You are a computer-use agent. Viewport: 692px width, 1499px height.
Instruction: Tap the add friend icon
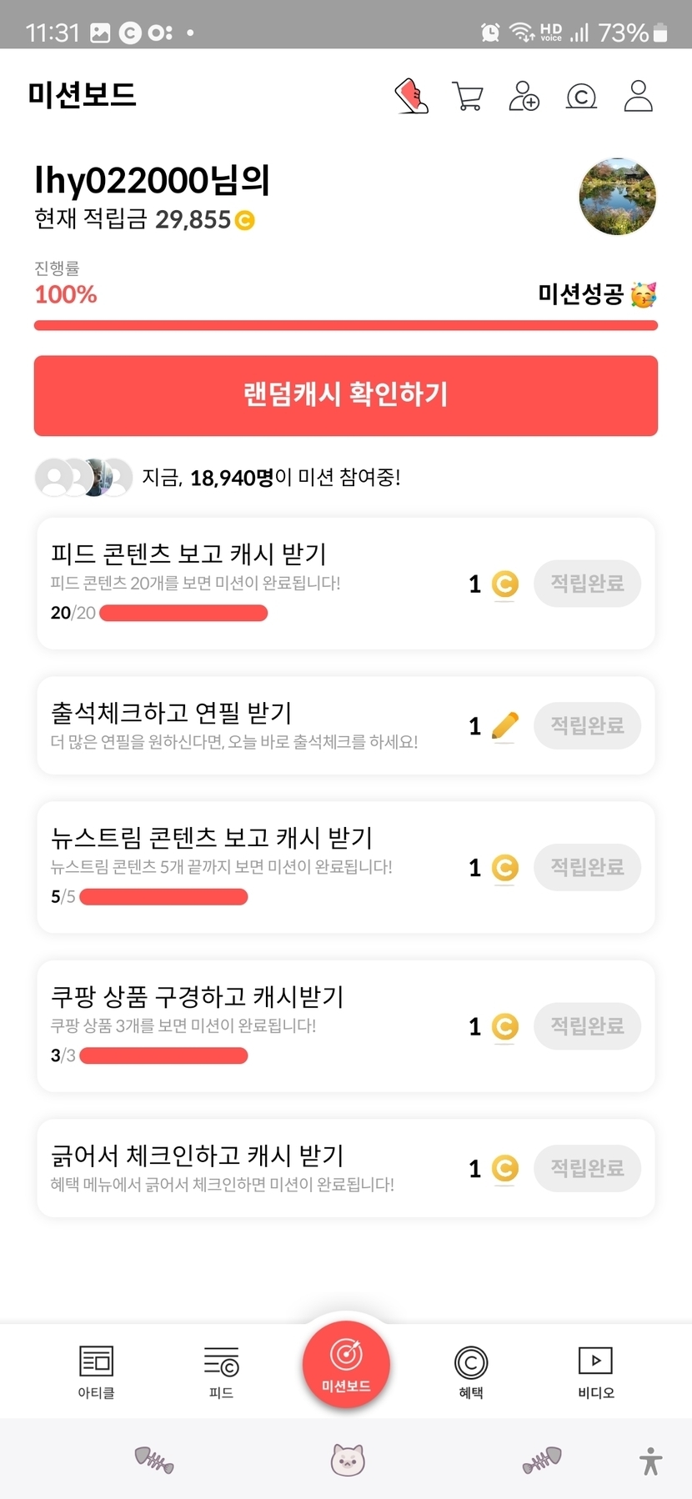524,96
